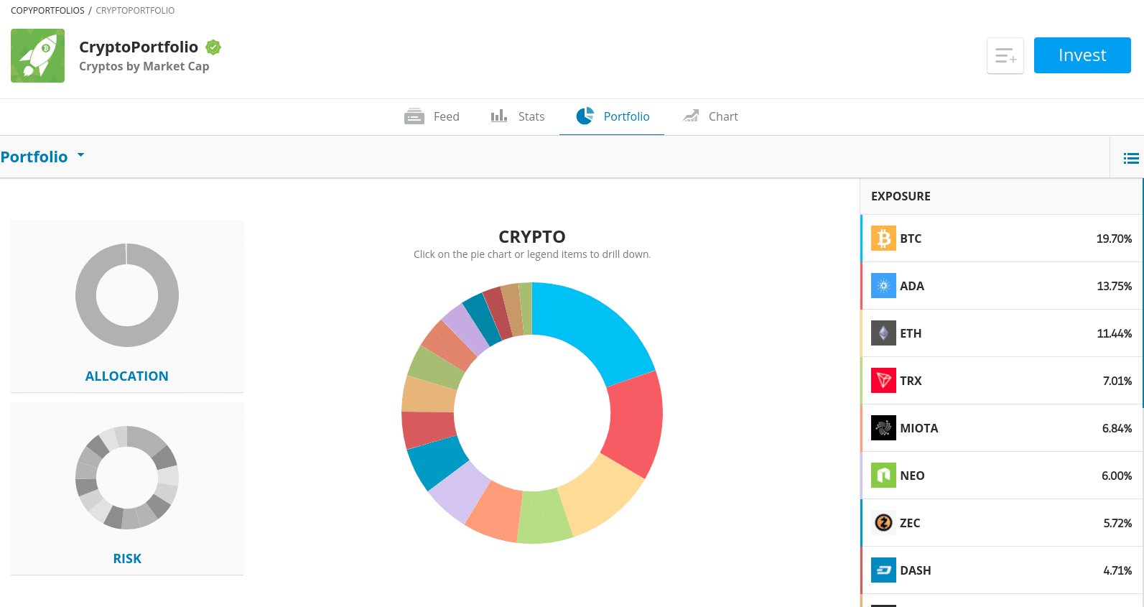Click the add to watchlist icon button
The image size is (1144, 607).
tap(1005, 55)
